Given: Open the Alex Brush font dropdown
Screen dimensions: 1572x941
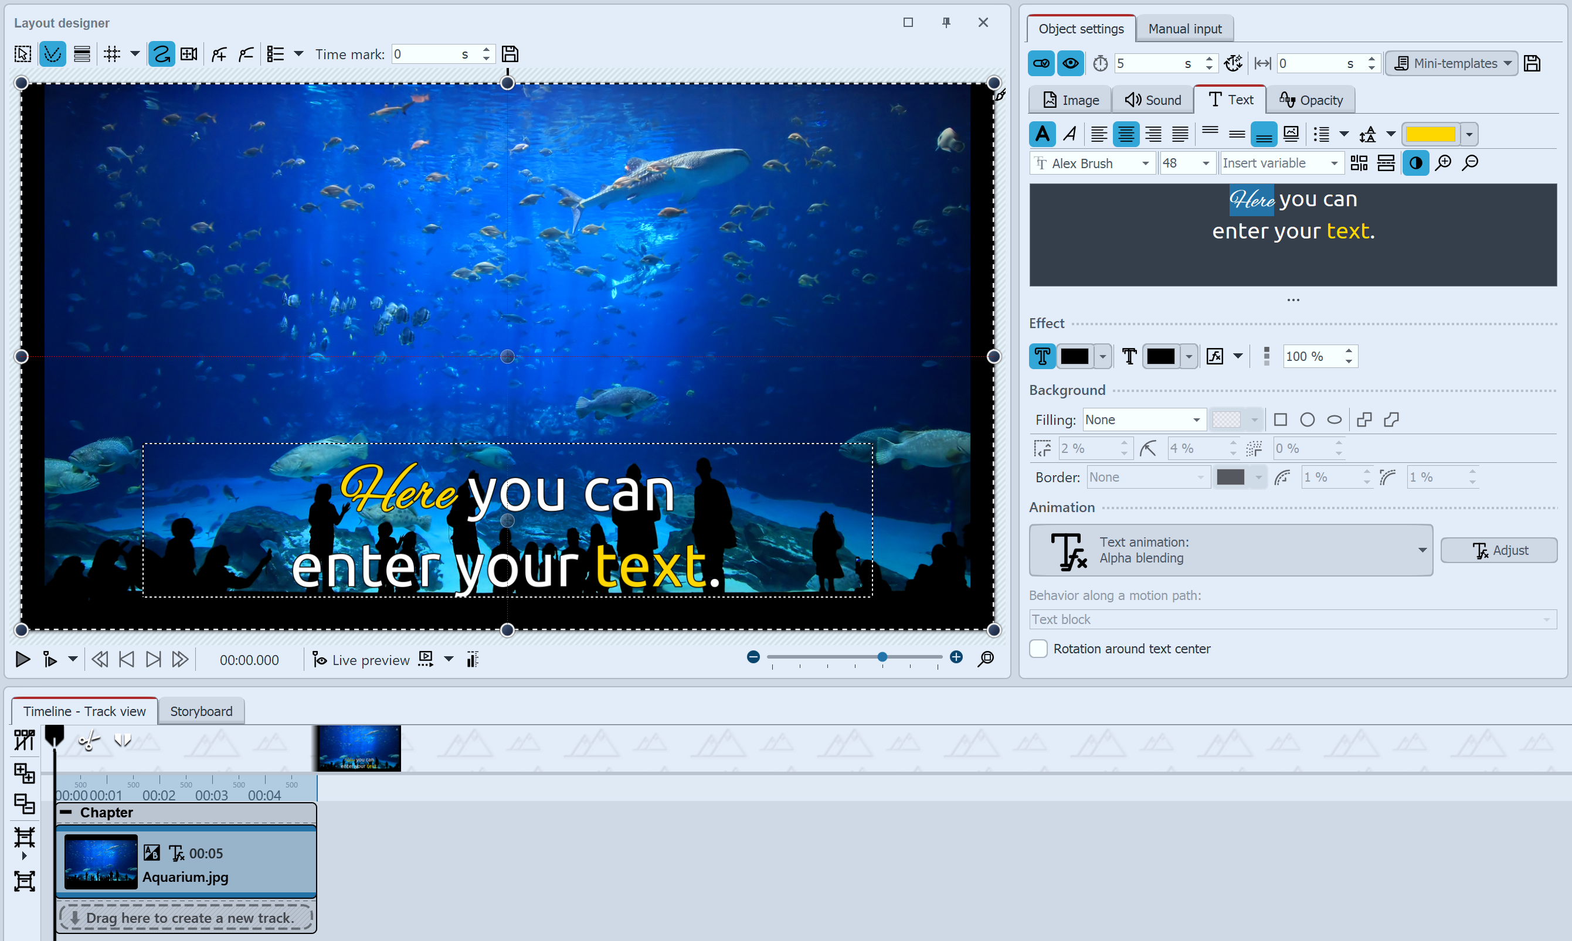Looking at the screenshot, I should click(1146, 163).
